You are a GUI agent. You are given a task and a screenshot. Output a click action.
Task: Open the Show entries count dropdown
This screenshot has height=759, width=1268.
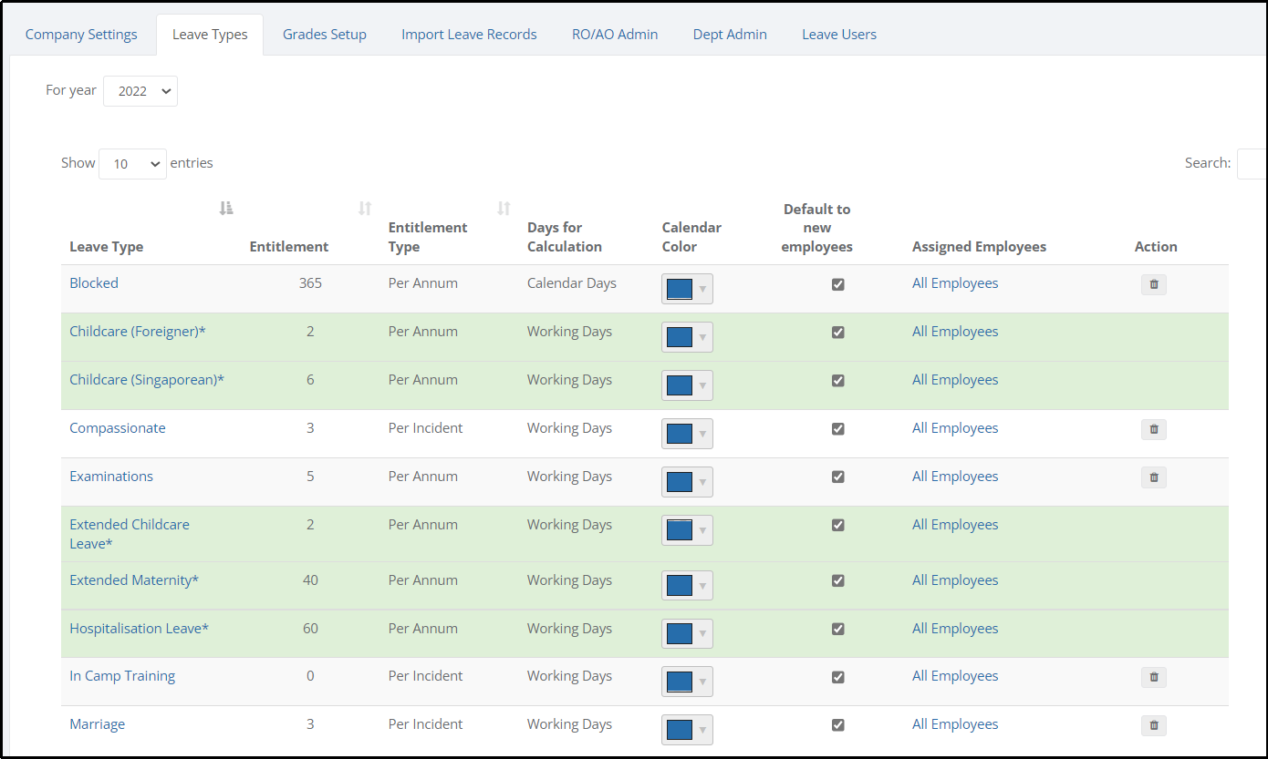[132, 164]
